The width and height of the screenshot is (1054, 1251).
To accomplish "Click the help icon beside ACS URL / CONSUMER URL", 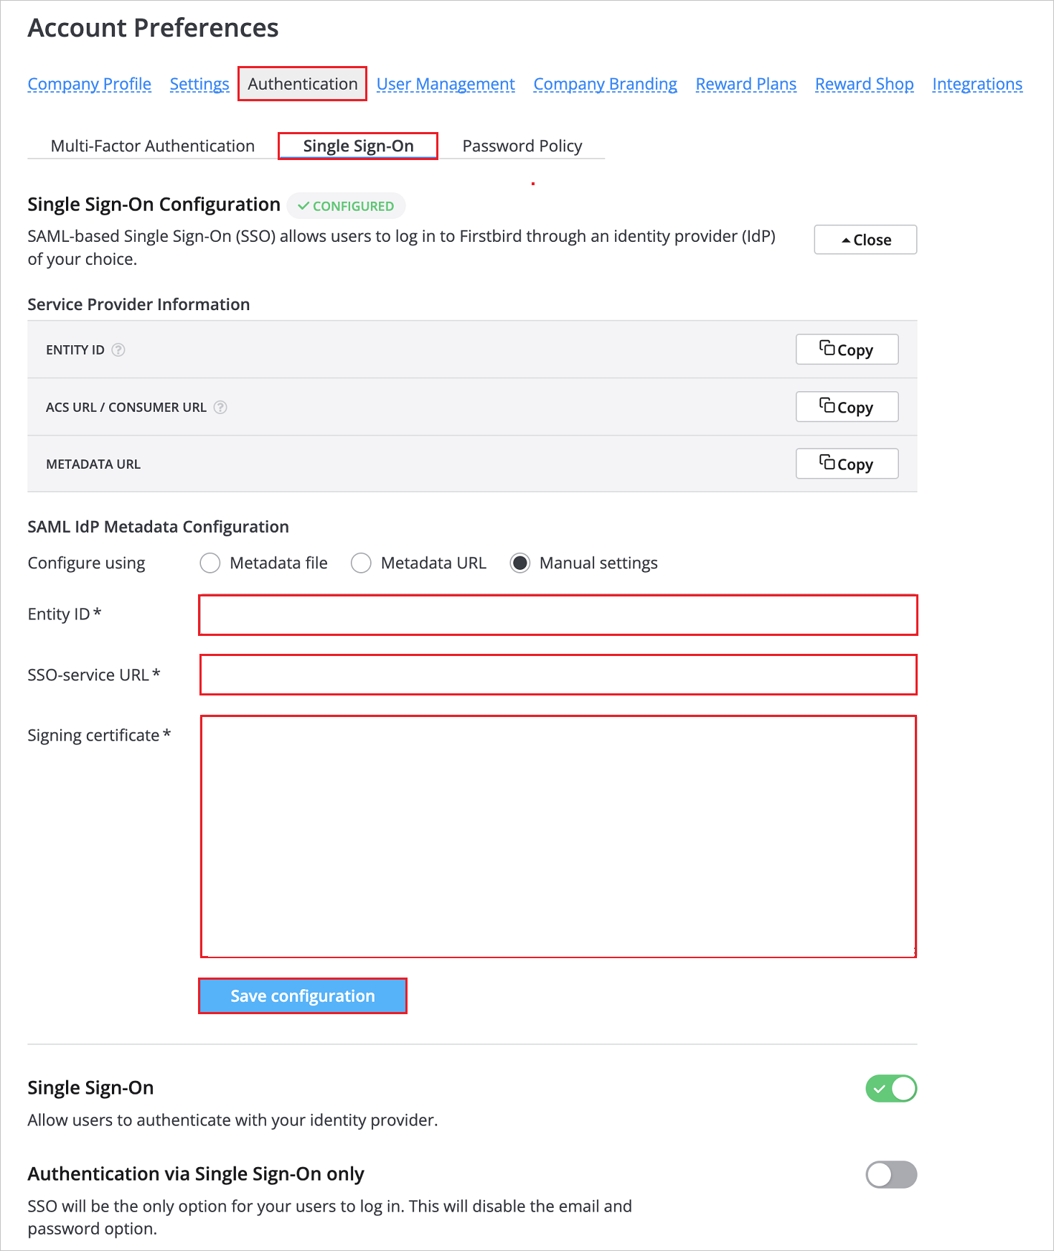I will pyautogui.click(x=220, y=407).
